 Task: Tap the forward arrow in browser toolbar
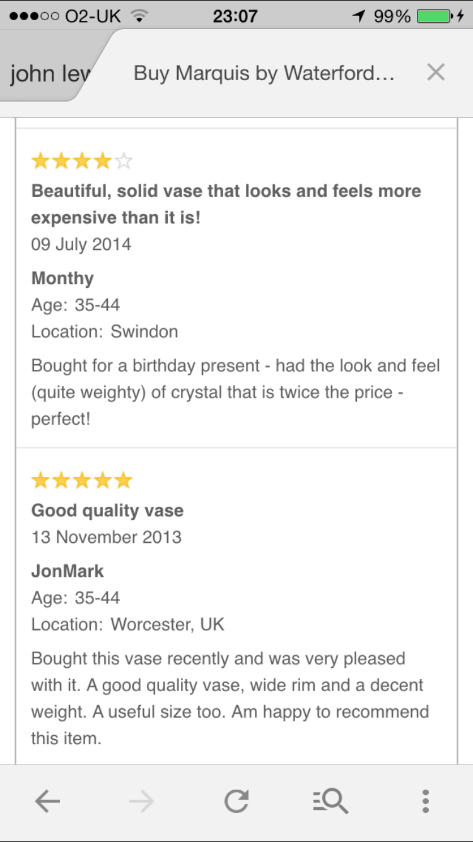(x=141, y=802)
